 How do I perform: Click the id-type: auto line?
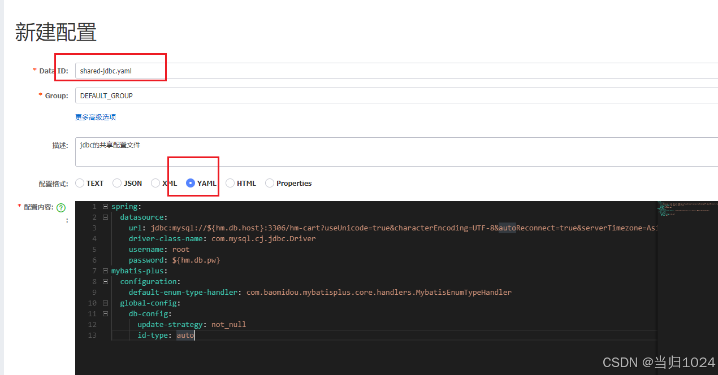166,335
